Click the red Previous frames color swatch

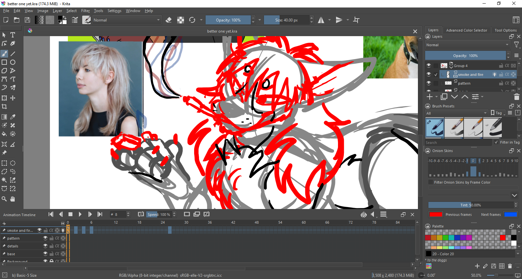(x=436, y=215)
